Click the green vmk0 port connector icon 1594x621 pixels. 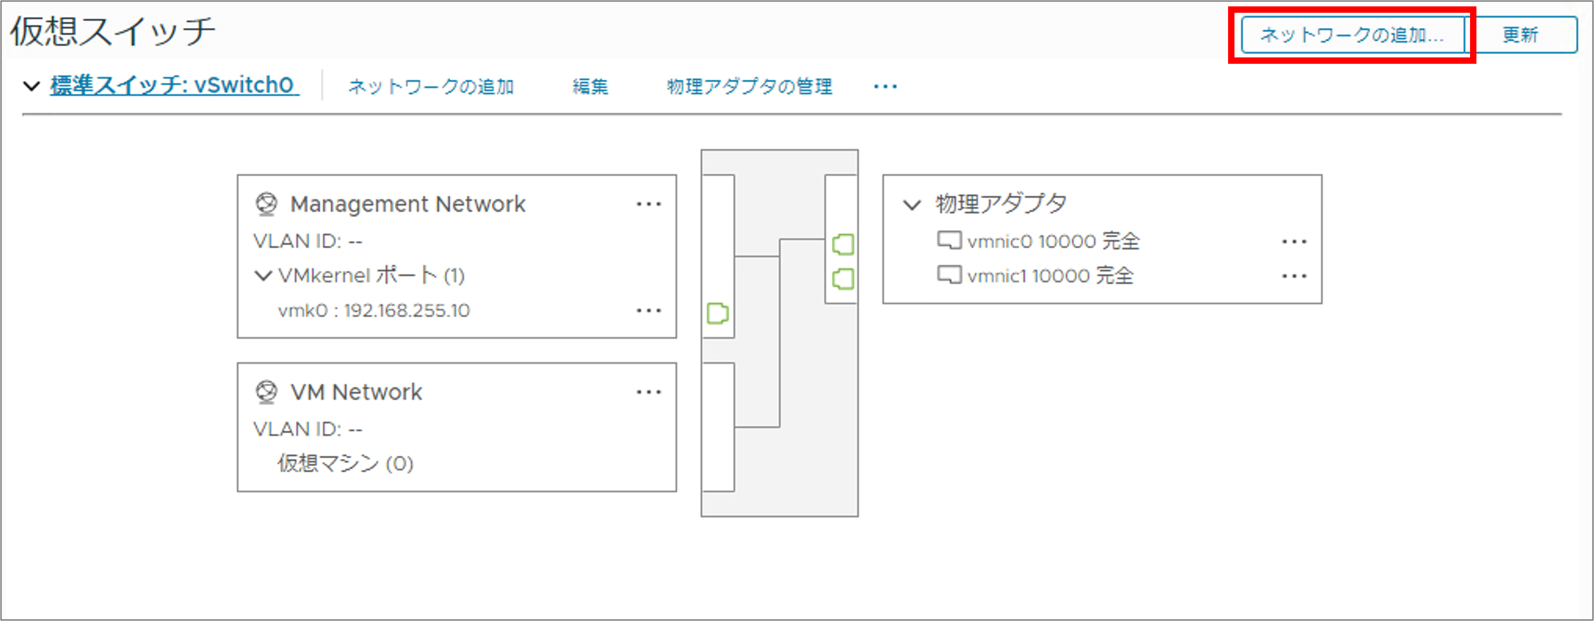click(718, 313)
